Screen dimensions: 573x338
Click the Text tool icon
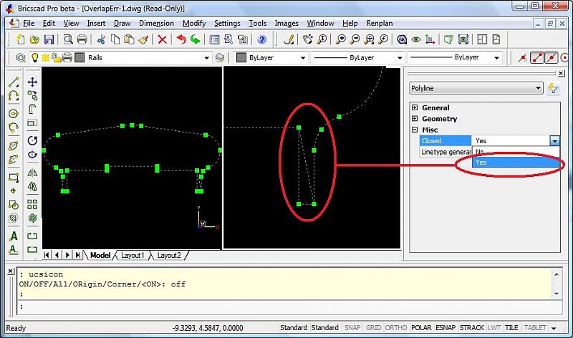pos(14,236)
